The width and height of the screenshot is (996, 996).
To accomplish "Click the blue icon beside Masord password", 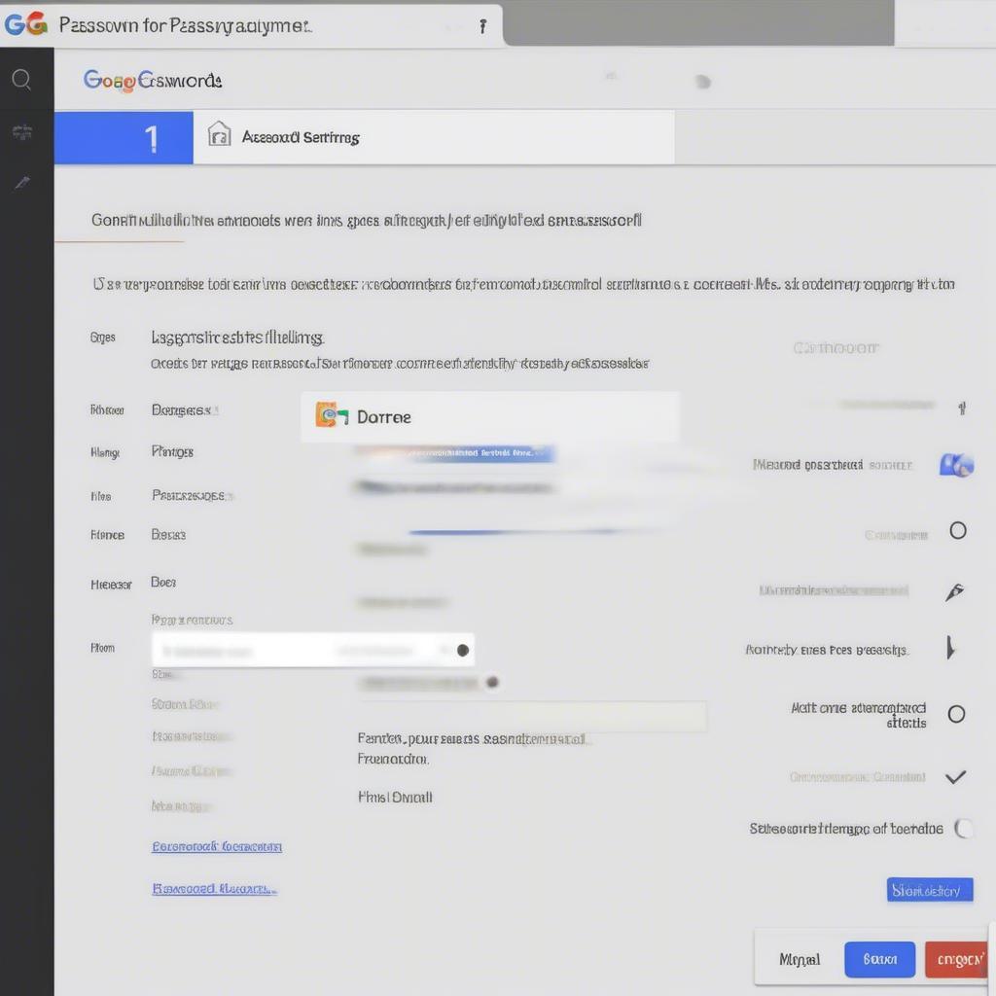I will tap(957, 465).
